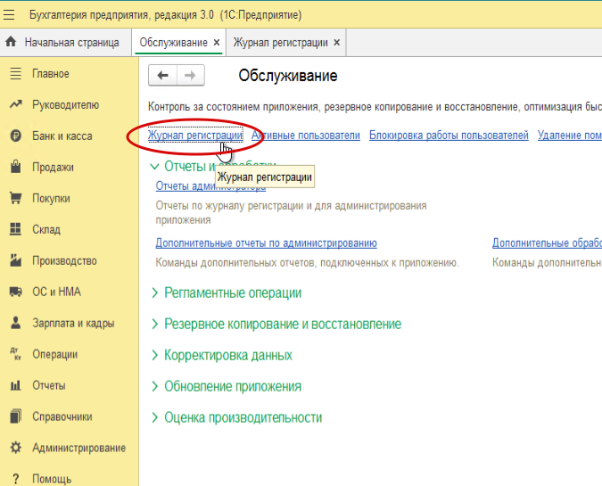Click the Зарплата и кадры person icon
602x486 pixels.
coord(15,323)
